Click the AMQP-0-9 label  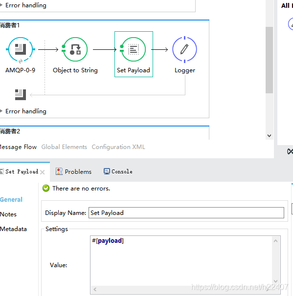tap(20, 70)
